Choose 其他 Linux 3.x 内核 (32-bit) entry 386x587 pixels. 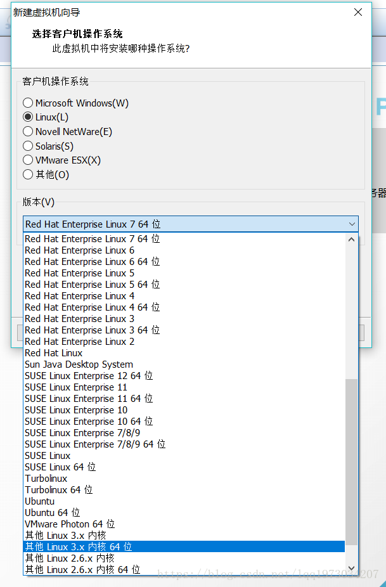(184, 536)
